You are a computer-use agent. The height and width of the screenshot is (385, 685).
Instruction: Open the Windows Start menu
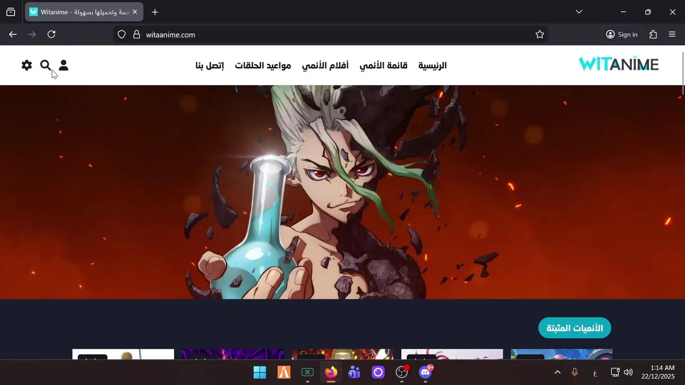260,372
